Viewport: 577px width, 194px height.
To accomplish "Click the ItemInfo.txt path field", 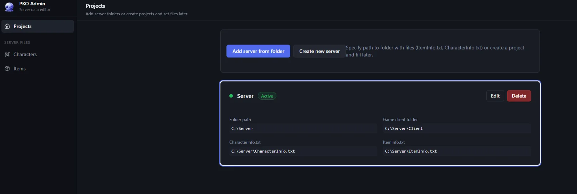I will [456, 151].
